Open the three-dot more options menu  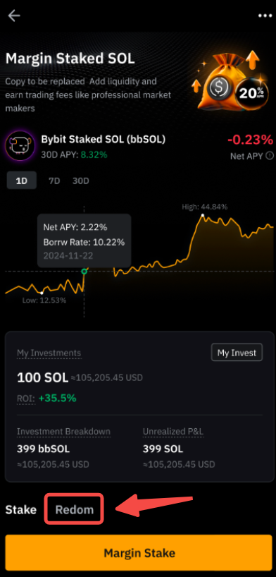263,16
